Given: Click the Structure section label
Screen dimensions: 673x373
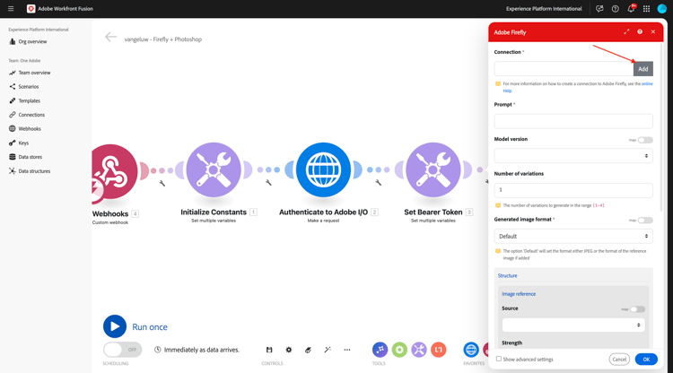Looking at the screenshot, I should (x=507, y=275).
